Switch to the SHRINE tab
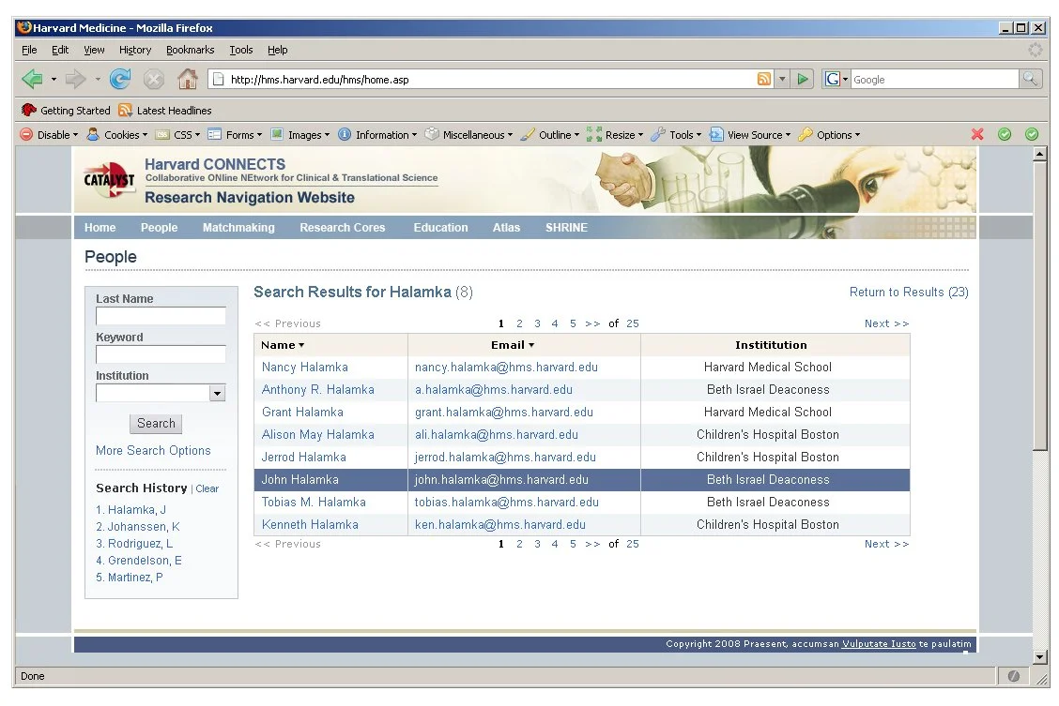The height and width of the screenshot is (706, 1059). pyautogui.click(x=567, y=228)
